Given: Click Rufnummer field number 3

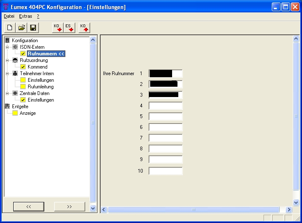Looking at the screenshot, I should 165,95.
